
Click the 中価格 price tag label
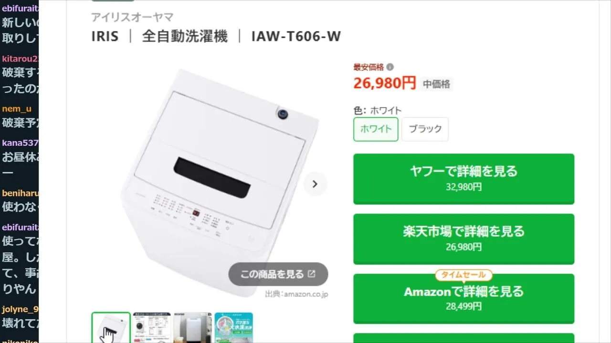(437, 84)
